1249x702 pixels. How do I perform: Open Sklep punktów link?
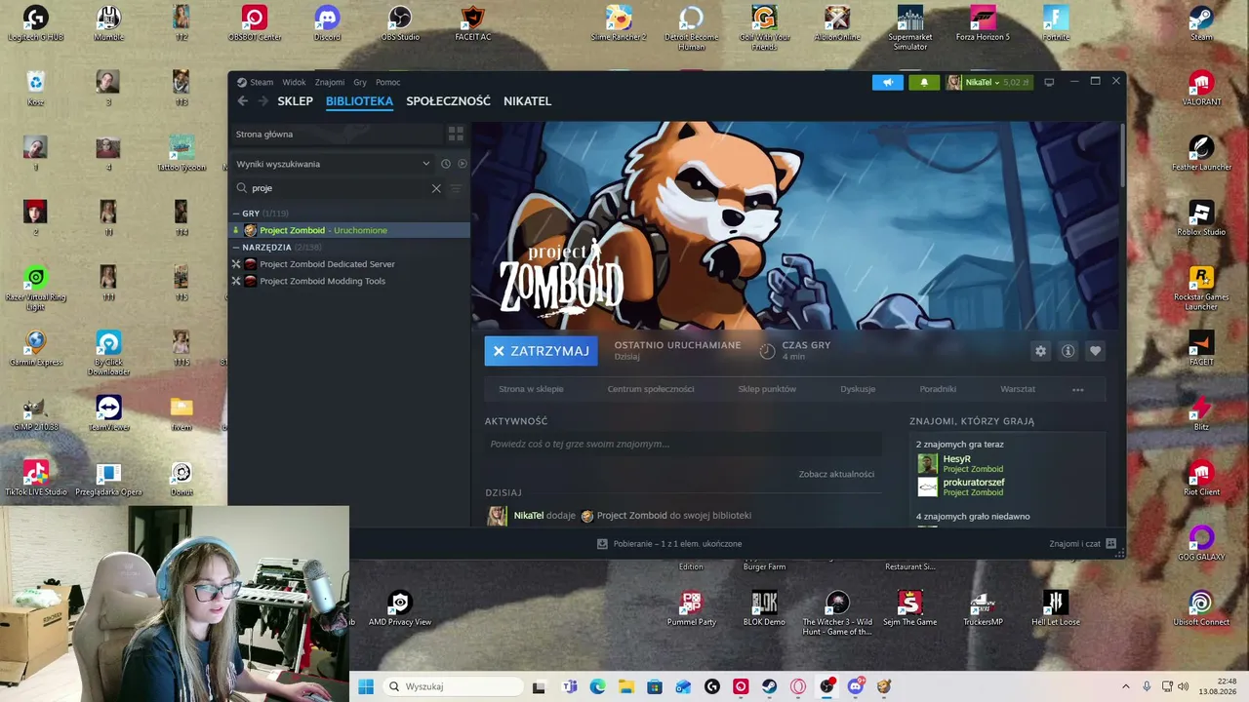(767, 389)
